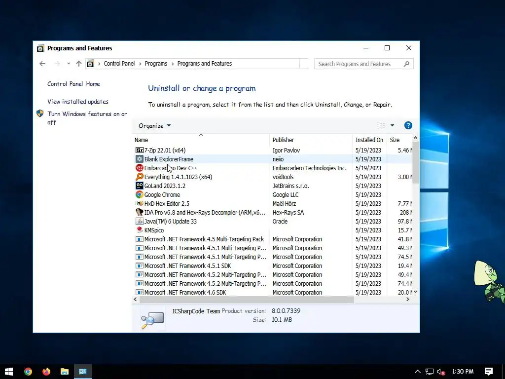Image resolution: width=505 pixels, height=379 pixels.
Task: Launch Firefox from the taskbar
Action: [x=46, y=372]
